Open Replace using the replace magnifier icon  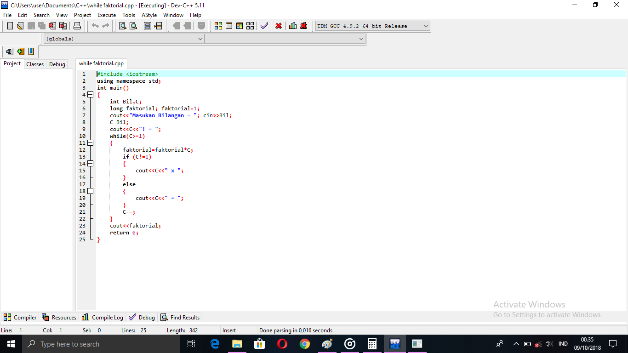pos(133,26)
